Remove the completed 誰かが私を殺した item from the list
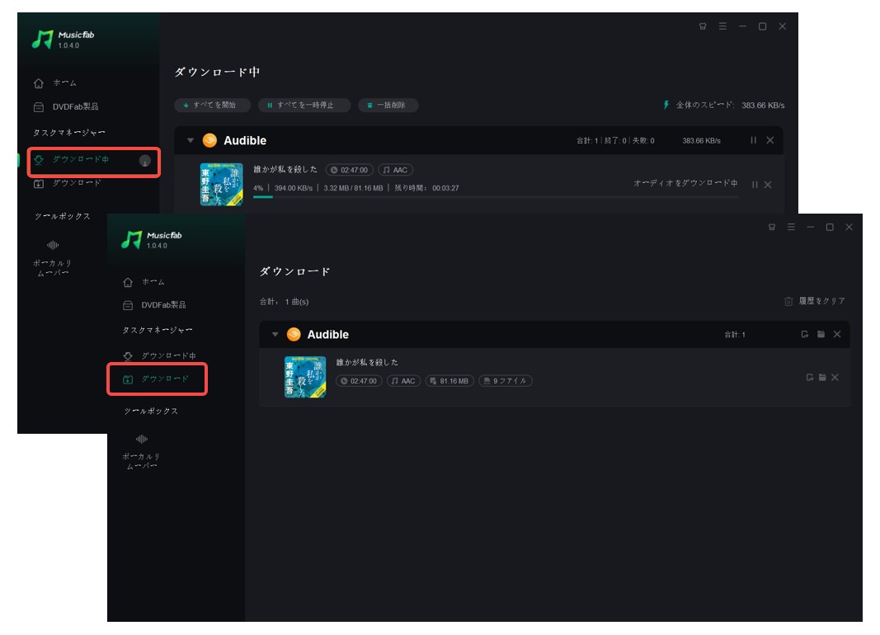The image size is (880, 635). [x=835, y=378]
